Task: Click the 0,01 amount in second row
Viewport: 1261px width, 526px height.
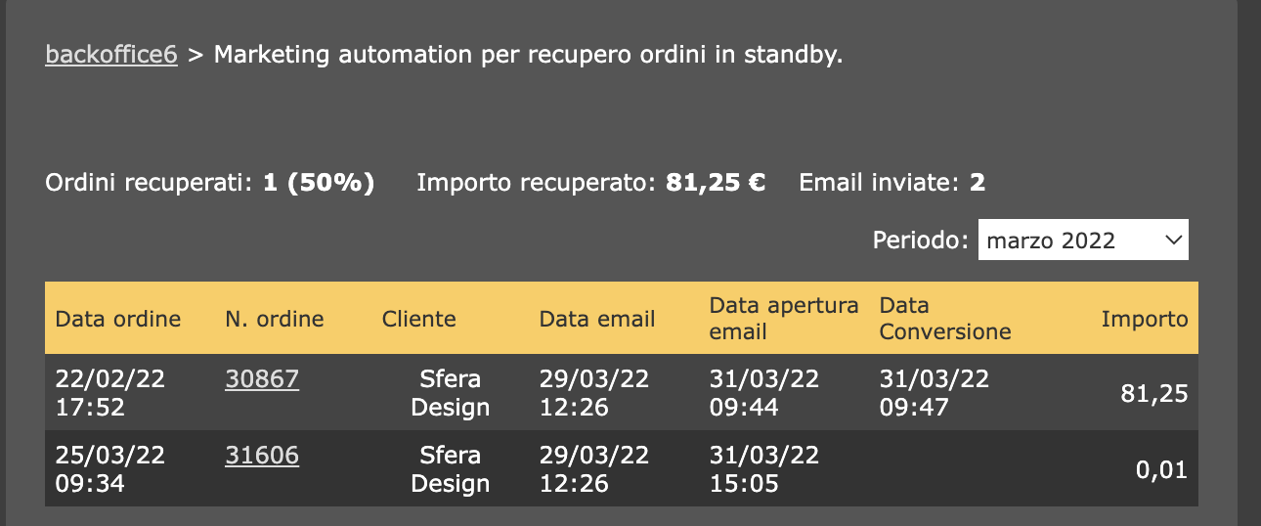Action: (x=1161, y=470)
